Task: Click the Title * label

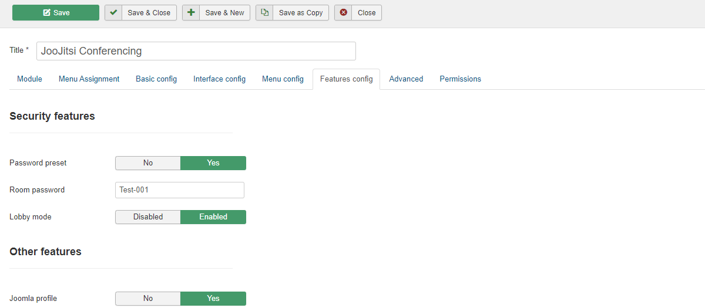Action: click(19, 50)
